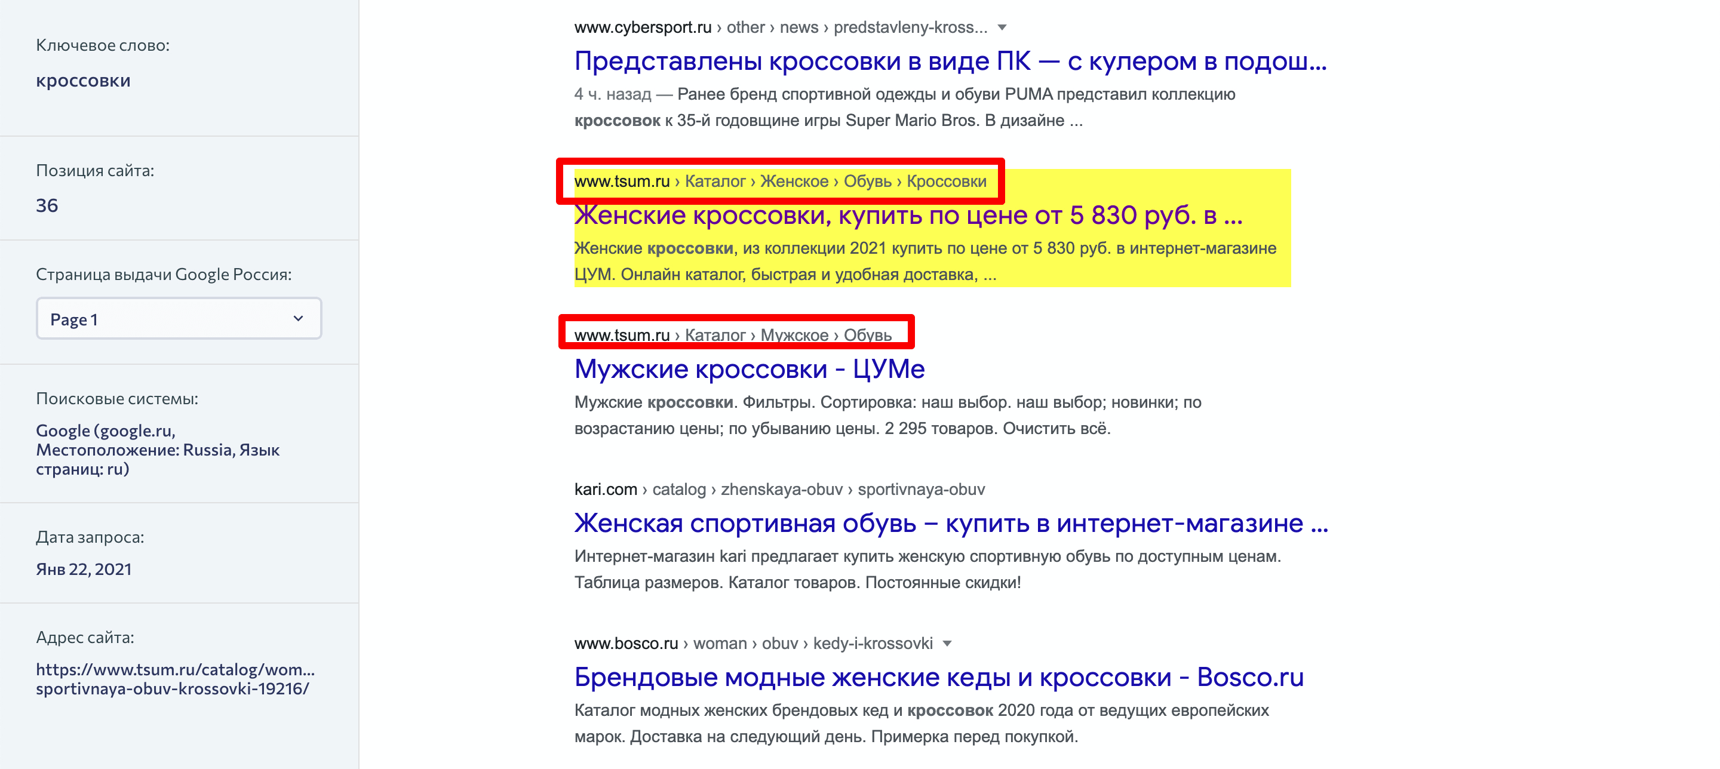Select the keyword value 'кроссовки'
Image resolution: width=1720 pixels, height=769 pixels.
click(84, 80)
